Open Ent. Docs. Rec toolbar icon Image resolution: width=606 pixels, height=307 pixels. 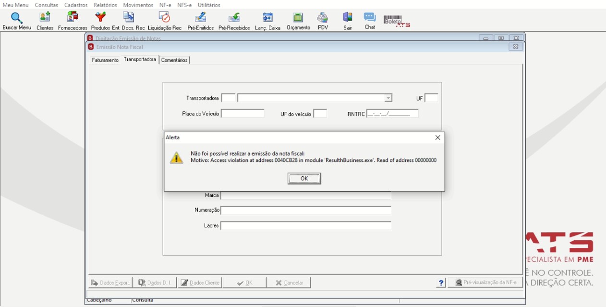point(128,22)
